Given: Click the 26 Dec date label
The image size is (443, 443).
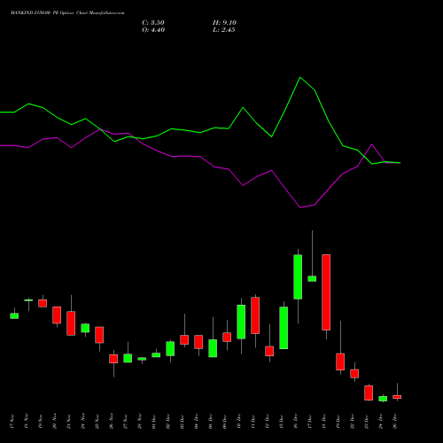Looking at the screenshot, I should click(x=395, y=422).
